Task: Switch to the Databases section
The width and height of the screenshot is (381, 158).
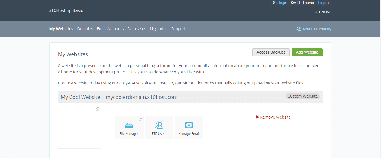Action: click(x=137, y=29)
